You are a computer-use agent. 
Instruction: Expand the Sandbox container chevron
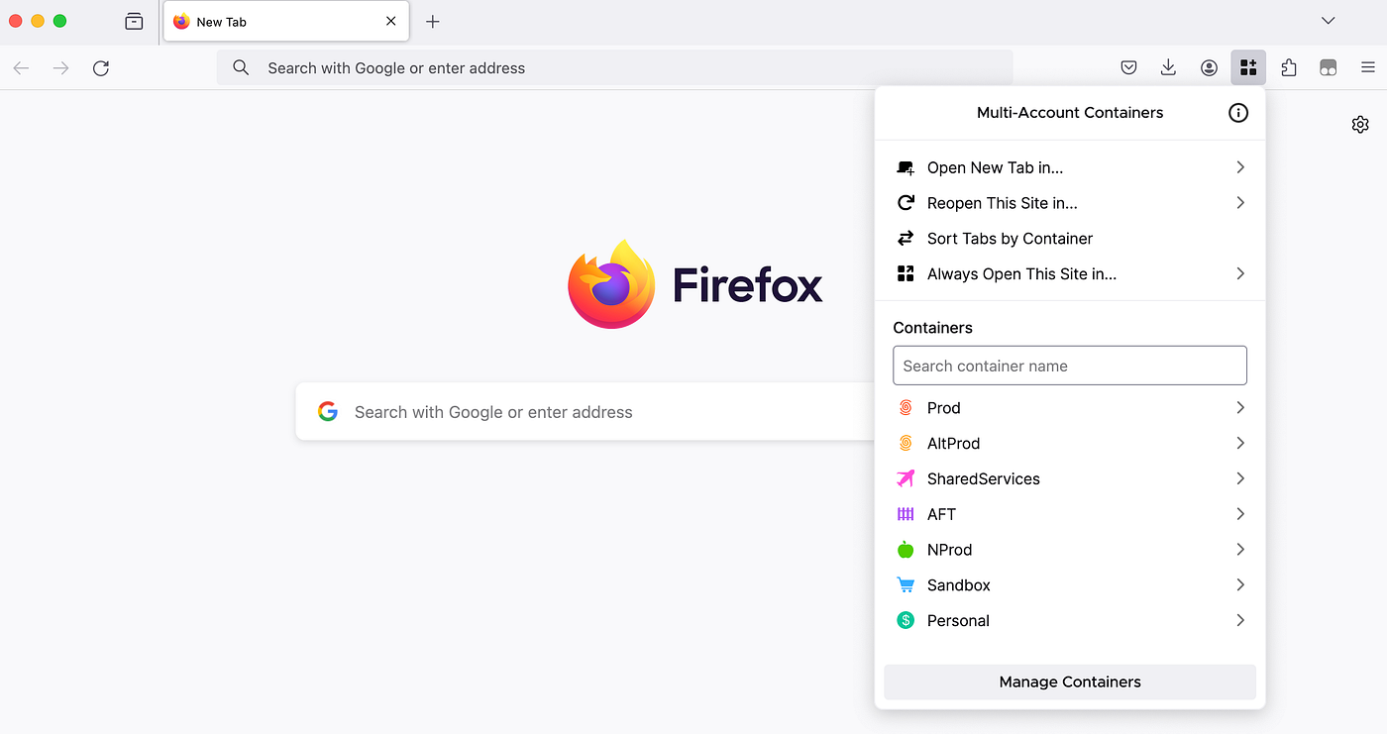[x=1240, y=585]
